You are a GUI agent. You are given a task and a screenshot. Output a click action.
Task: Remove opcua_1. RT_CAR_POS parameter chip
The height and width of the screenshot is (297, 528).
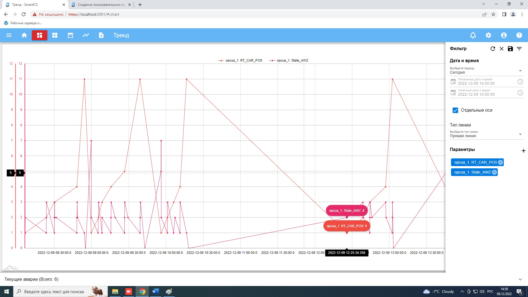501,163
